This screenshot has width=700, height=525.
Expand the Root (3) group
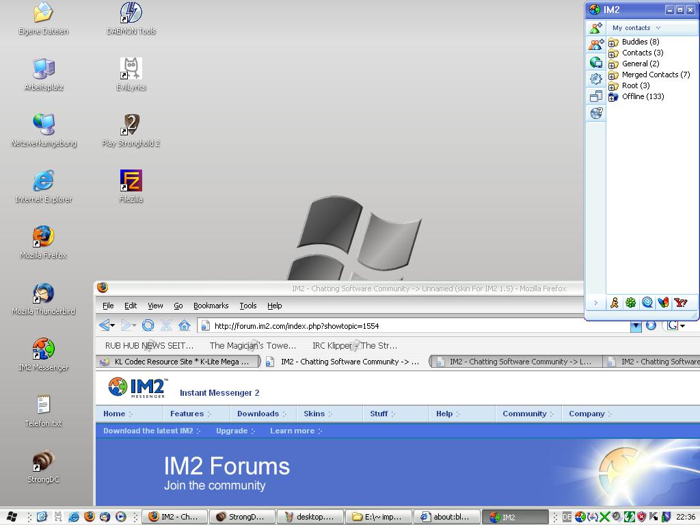pos(613,86)
